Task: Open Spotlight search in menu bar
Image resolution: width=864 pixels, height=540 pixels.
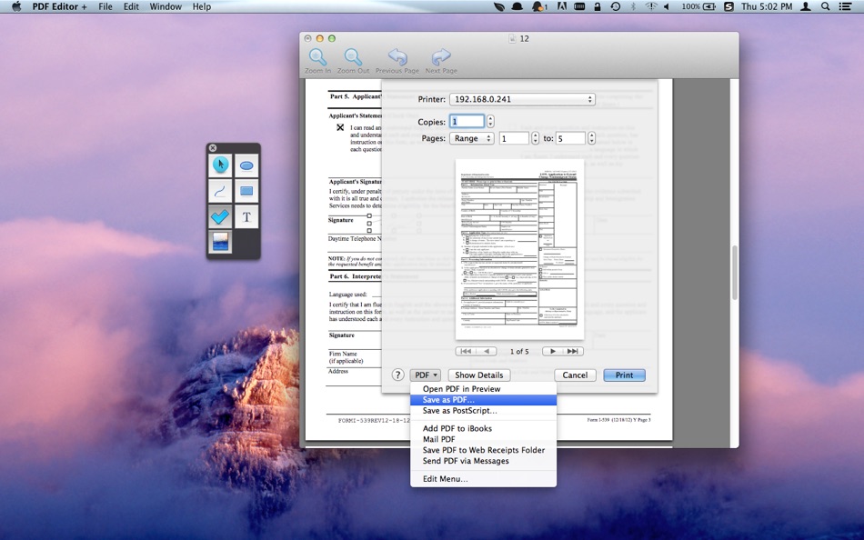Action: pyautogui.click(x=825, y=6)
